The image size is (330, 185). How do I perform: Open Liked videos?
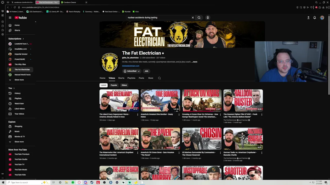[21, 109]
